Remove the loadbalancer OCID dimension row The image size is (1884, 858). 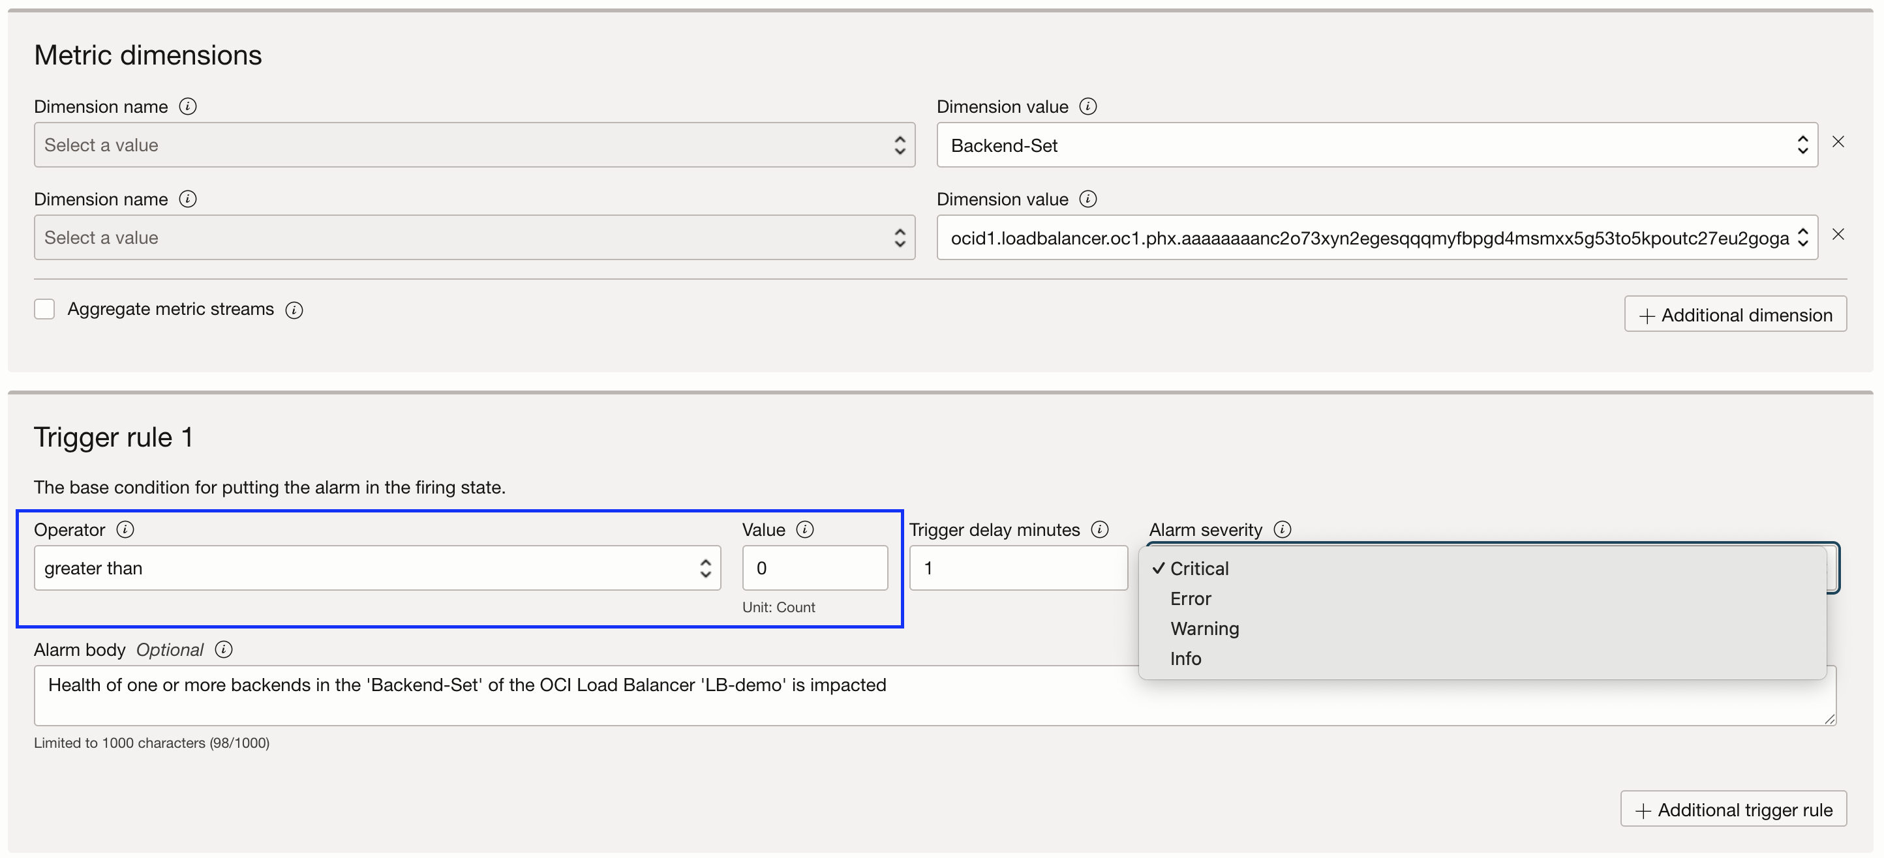coord(1838,235)
